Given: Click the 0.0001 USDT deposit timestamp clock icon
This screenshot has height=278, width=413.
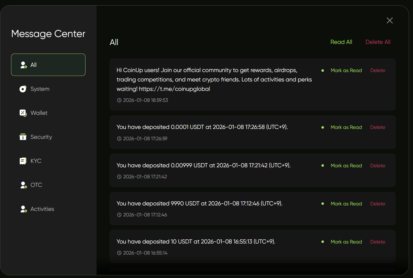Looking at the screenshot, I should [119, 139].
